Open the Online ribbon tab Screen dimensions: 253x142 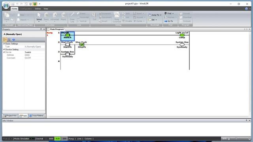tap(38, 9)
